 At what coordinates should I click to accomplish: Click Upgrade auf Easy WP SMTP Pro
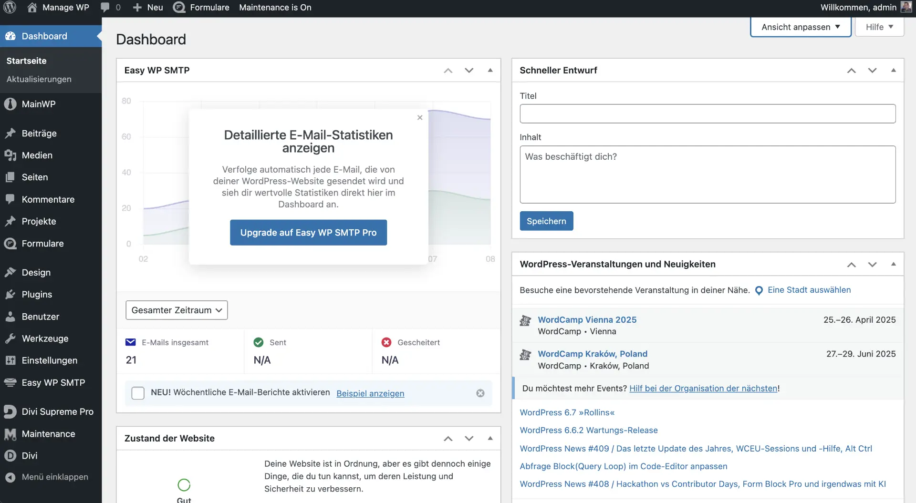(x=308, y=233)
